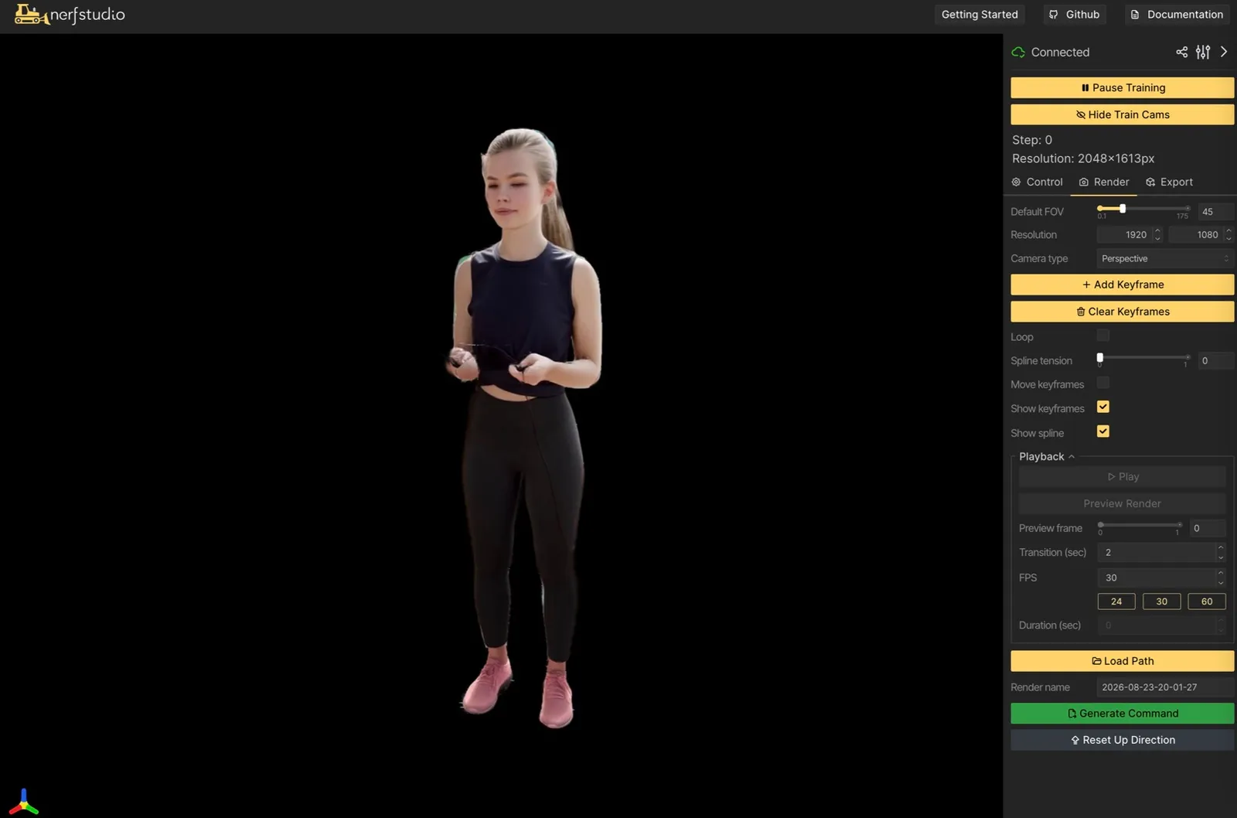Set FPS to the 30 preset
The width and height of the screenshot is (1237, 818).
click(1161, 602)
